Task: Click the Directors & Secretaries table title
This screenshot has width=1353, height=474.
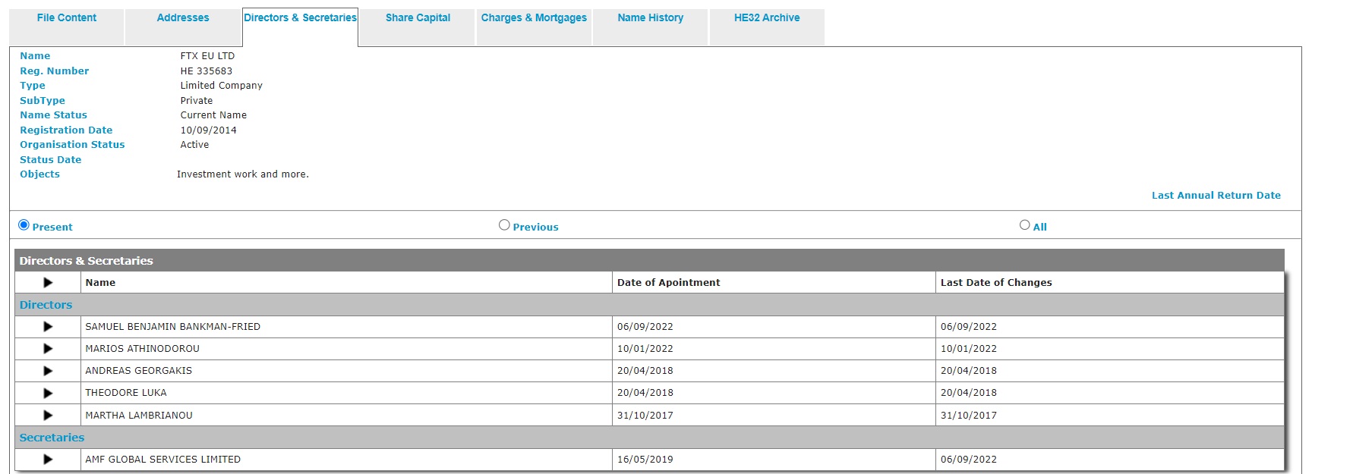Action: tap(86, 261)
